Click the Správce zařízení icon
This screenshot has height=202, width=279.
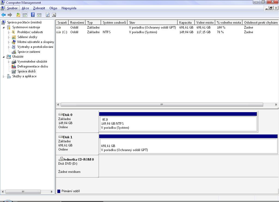click(14, 52)
